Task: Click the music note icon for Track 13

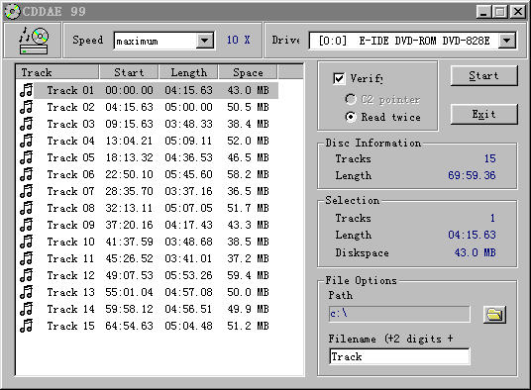Action: (27, 292)
